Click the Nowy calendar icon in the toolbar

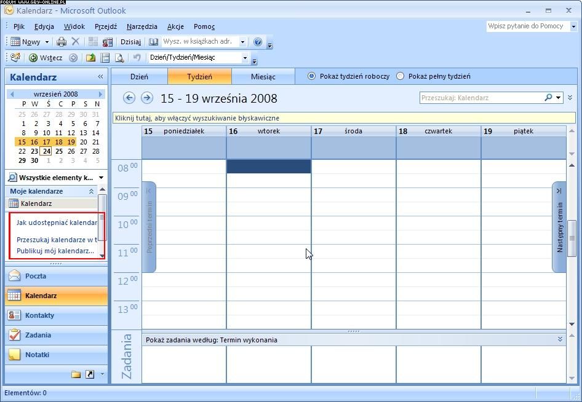15,42
